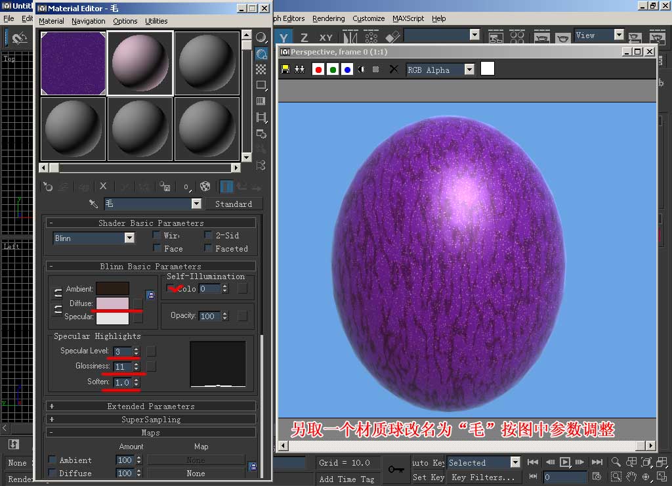Open the Blinn shader type dropdown
The width and height of the screenshot is (672, 486).
129,238
